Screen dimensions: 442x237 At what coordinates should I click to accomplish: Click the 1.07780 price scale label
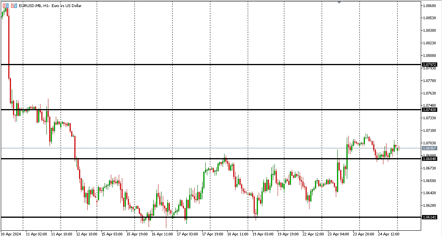click(429, 81)
